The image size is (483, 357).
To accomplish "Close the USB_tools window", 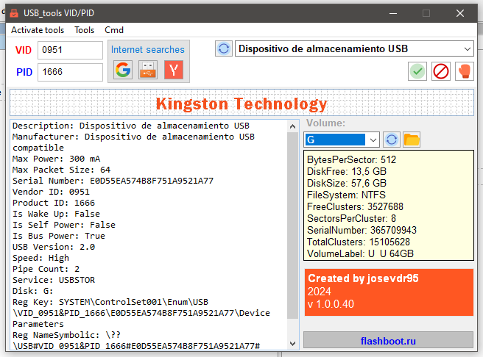I will [x=460, y=13].
